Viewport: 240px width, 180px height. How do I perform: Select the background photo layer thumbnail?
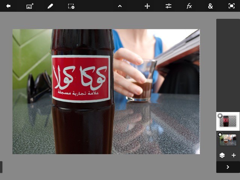coord(228,140)
